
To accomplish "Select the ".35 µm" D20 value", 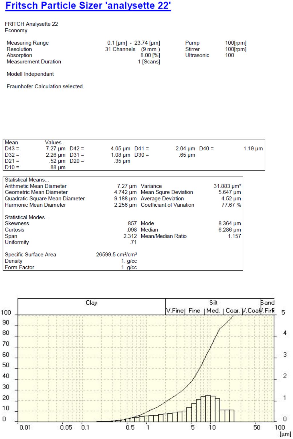I will [x=122, y=161].
